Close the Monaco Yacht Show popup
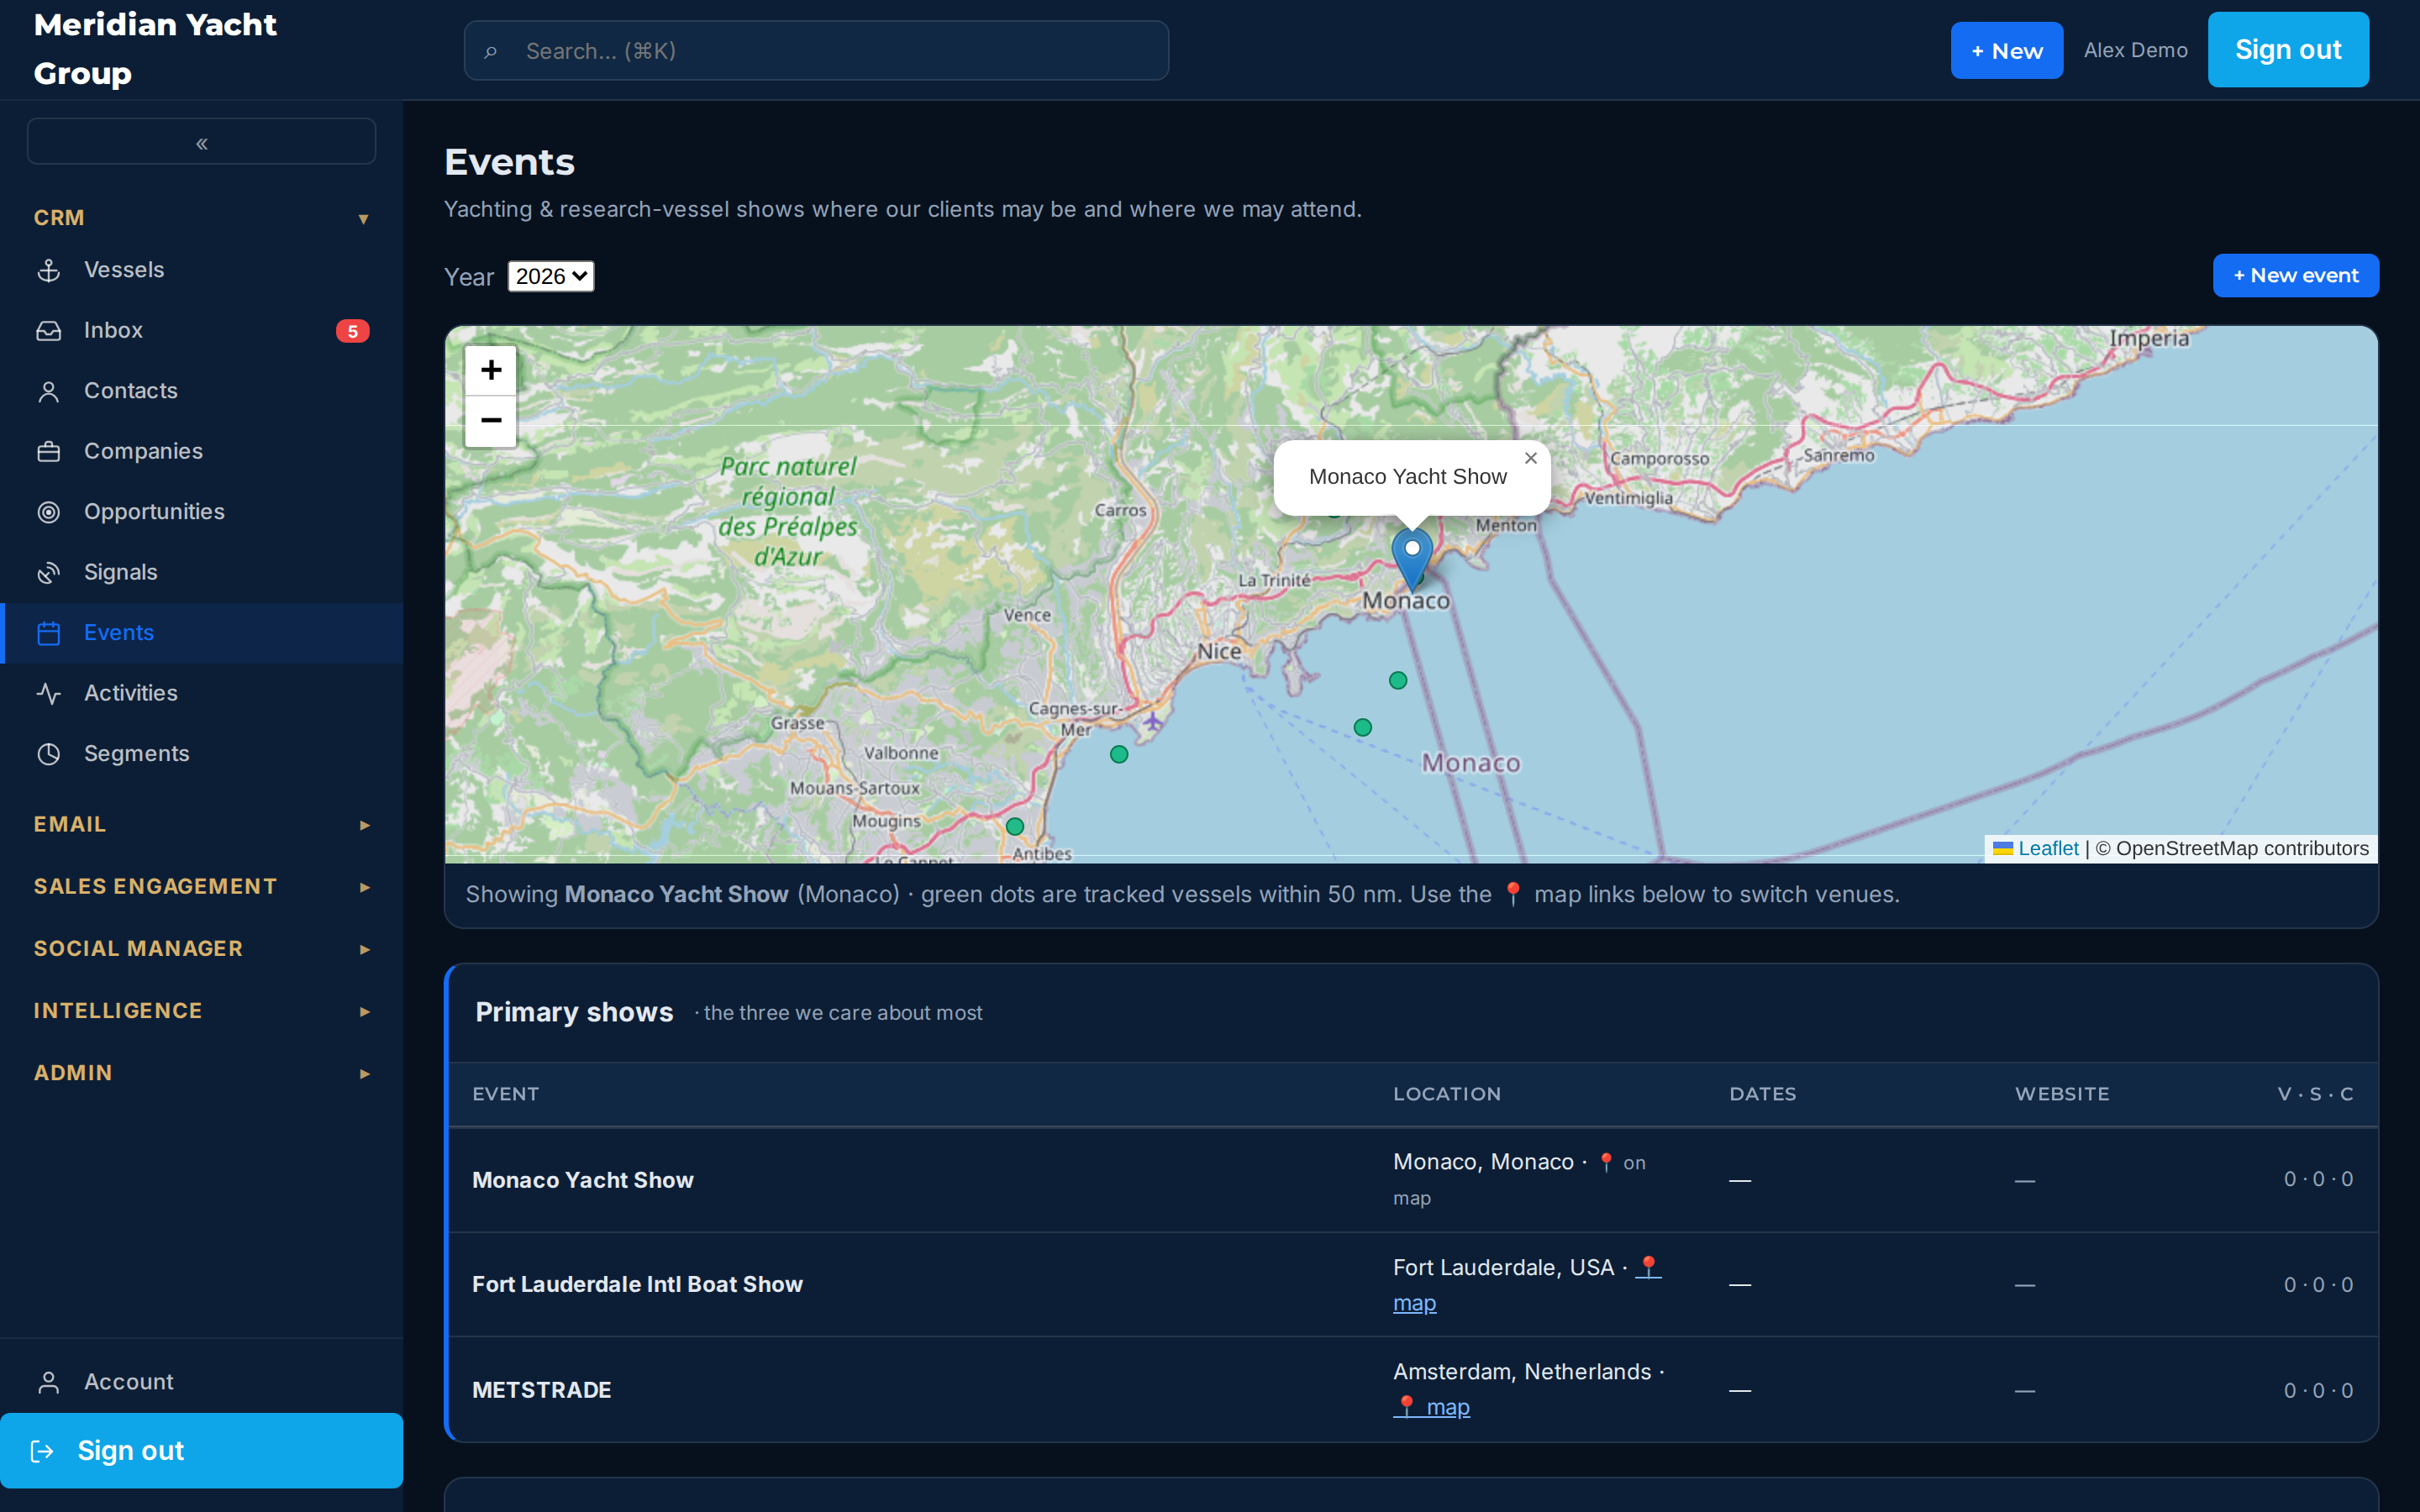This screenshot has height=1512, width=2420. coord(1531,458)
